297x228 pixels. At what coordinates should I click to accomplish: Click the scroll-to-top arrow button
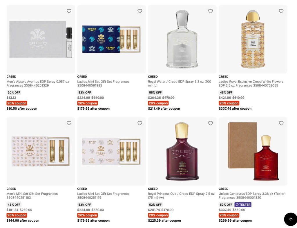click(291, 219)
